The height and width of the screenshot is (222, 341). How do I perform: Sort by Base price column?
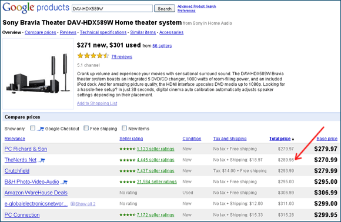(x=327, y=139)
